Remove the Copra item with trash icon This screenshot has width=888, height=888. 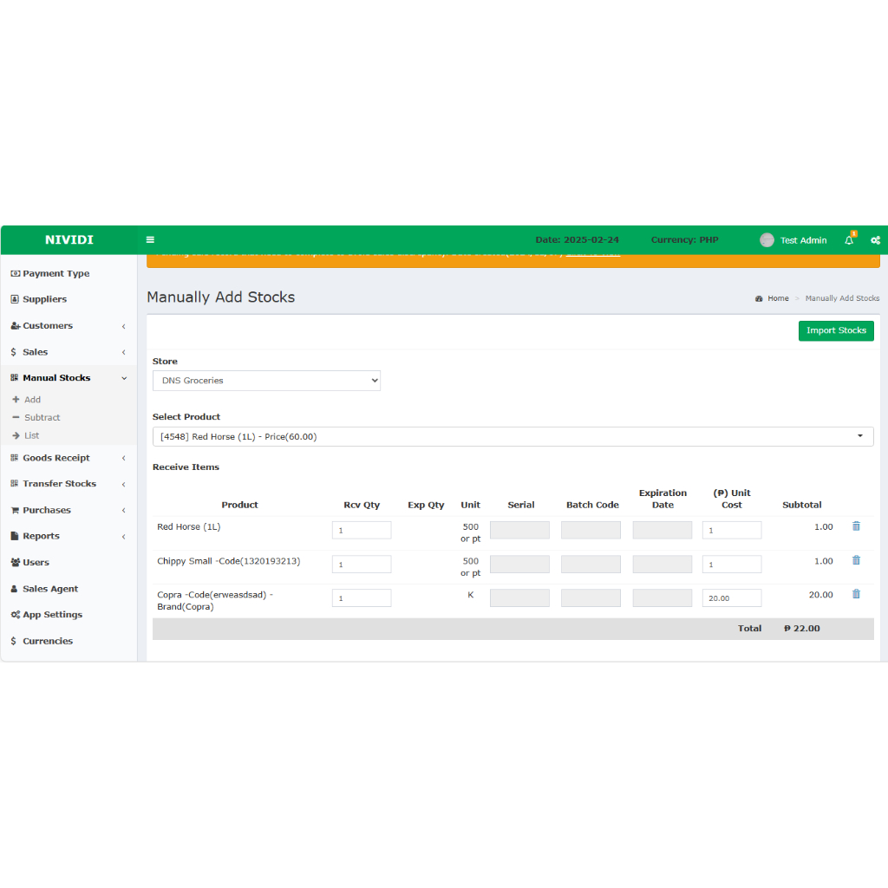[856, 594]
